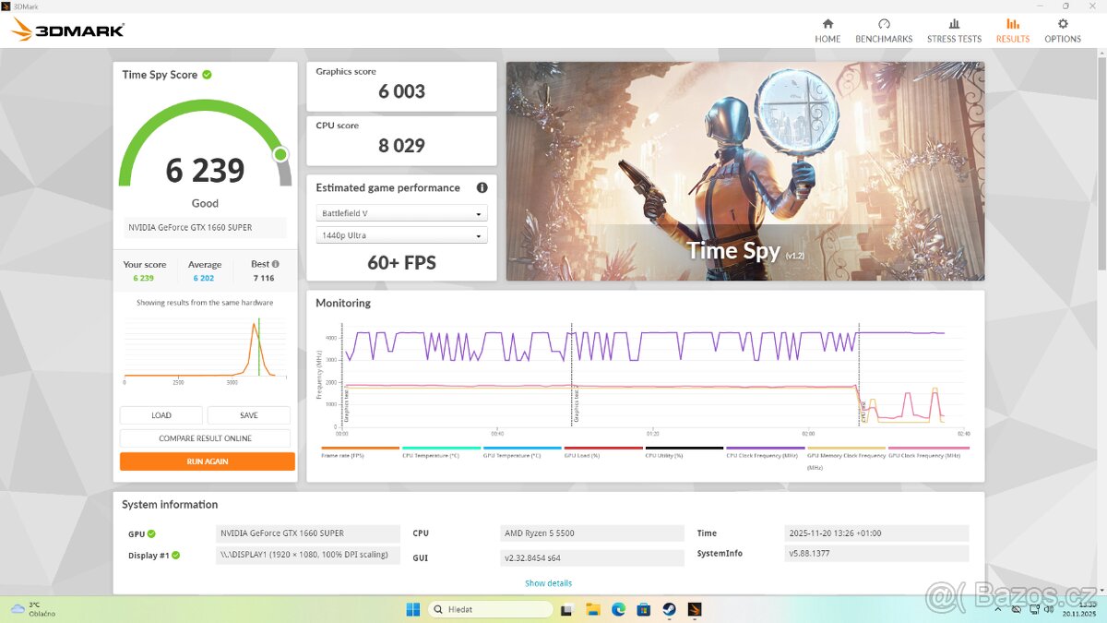Image resolution: width=1107 pixels, height=623 pixels.
Task: Click the COMPARE RESULT ONLINE button
Action: [x=205, y=437]
